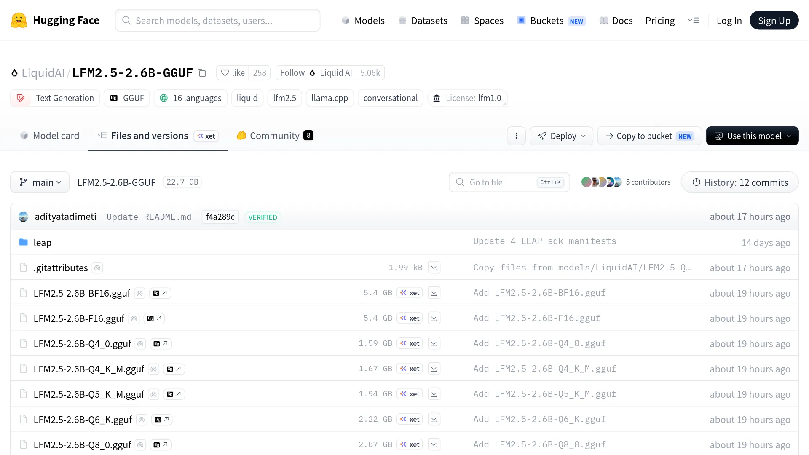
Task: Switch to the Model card tab
Action: [49, 136]
